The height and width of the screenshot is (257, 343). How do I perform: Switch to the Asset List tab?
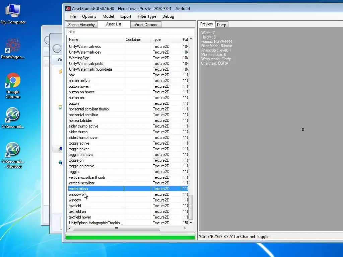point(114,24)
